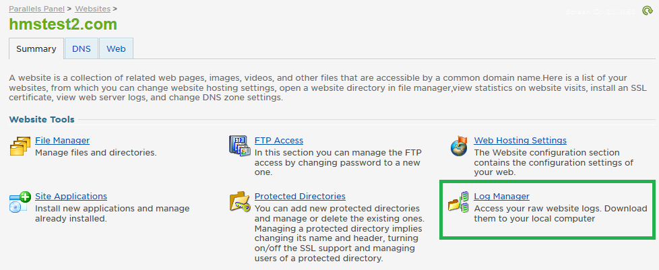Navigate to Websites breadcrumb link
The width and height of the screenshot is (659, 270).
(x=92, y=8)
